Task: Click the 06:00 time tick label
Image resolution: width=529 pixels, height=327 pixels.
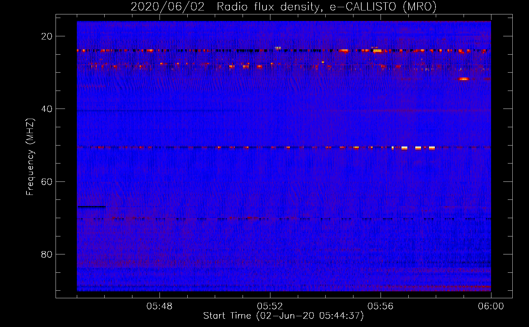Action: (x=491, y=306)
